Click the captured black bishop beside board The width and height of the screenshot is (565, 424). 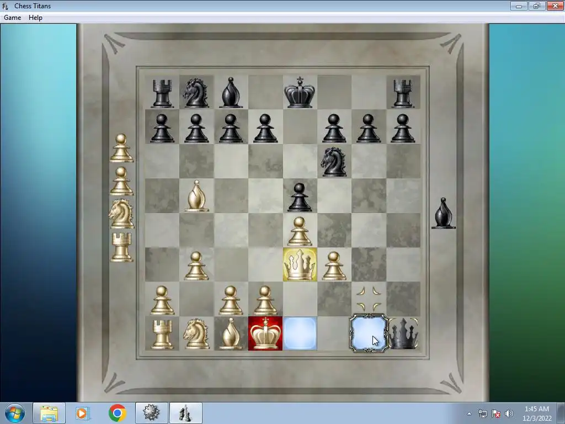pyautogui.click(x=444, y=214)
